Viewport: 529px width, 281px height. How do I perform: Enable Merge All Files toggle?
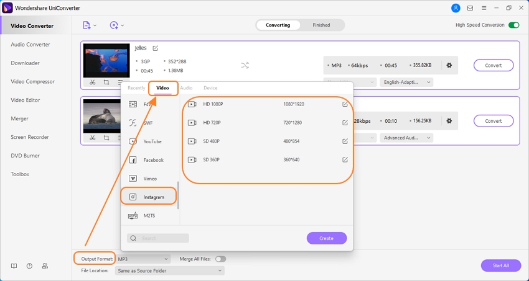pyautogui.click(x=220, y=259)
